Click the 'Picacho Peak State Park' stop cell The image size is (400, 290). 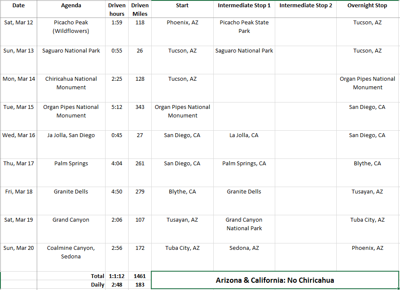(244, 26)
